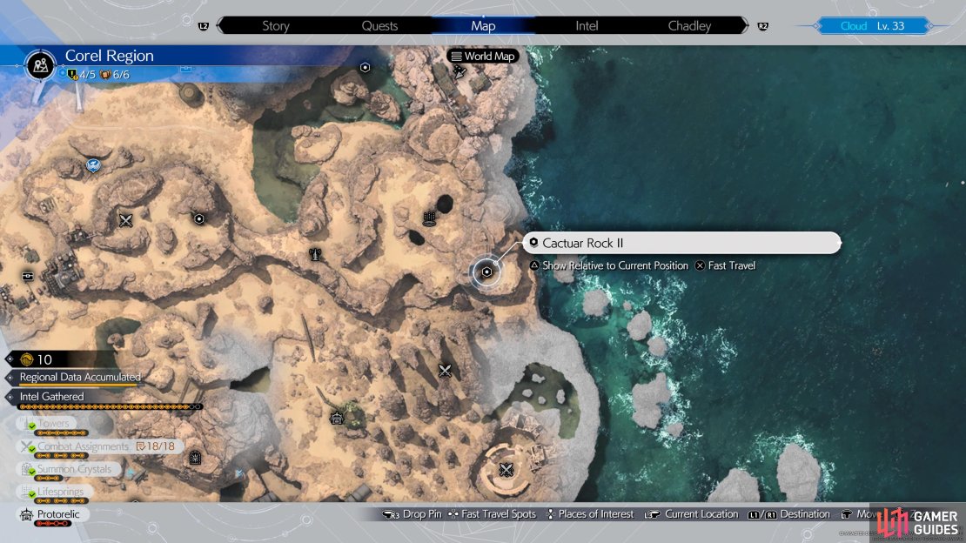The image size is (966, 543).
Task: Click the Cactuar Rock II tooltip label
Action: 682,243
